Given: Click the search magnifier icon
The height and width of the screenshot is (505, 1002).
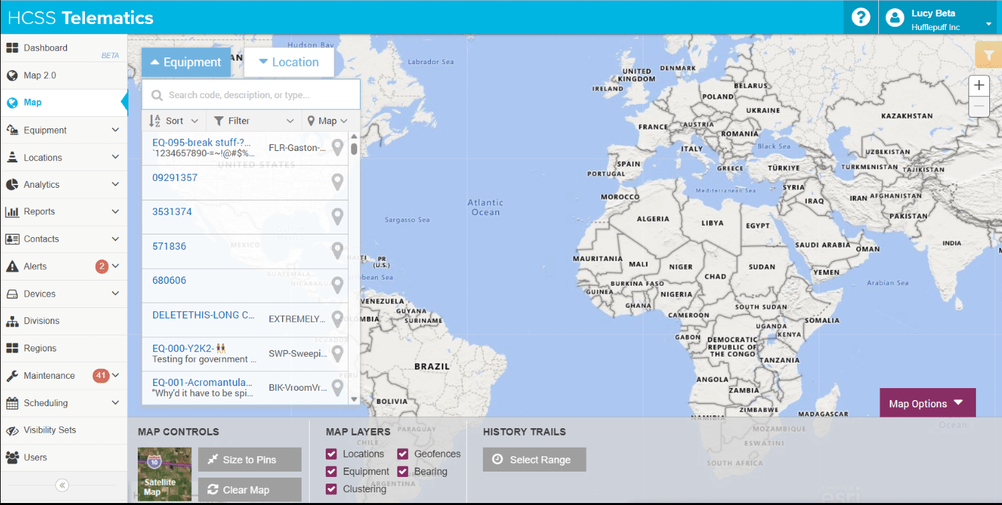Looking at the screenshot, I should [x=157, y=96].
